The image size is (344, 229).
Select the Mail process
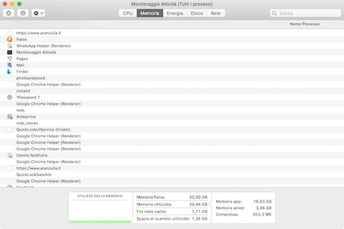(172, 65)
